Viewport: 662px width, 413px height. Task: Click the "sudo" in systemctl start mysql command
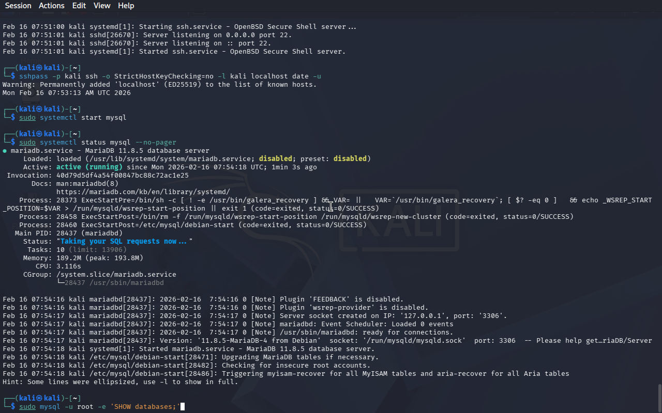(27, 117)
